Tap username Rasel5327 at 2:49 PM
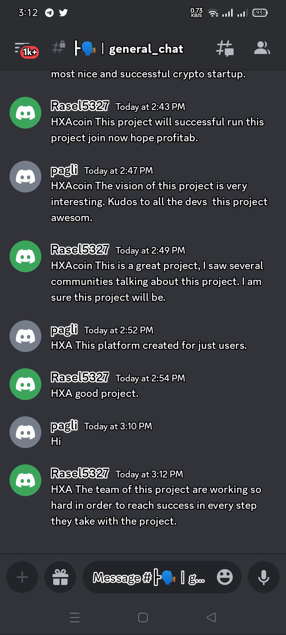This screenshot has width=286, height=635. tap(80, 250)
